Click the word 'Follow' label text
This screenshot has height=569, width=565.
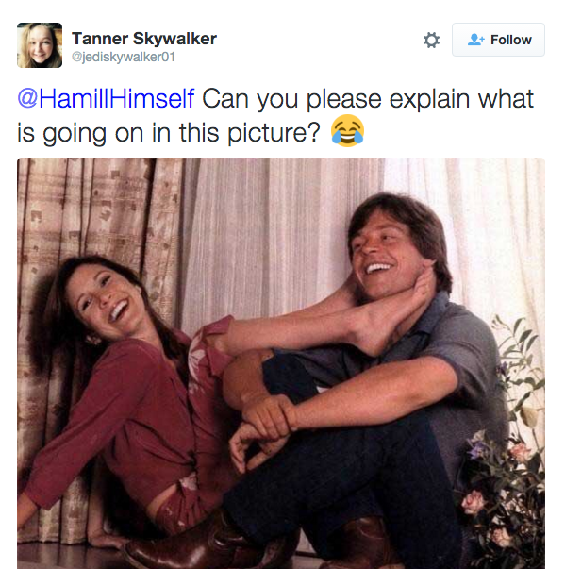pos(511,40)
